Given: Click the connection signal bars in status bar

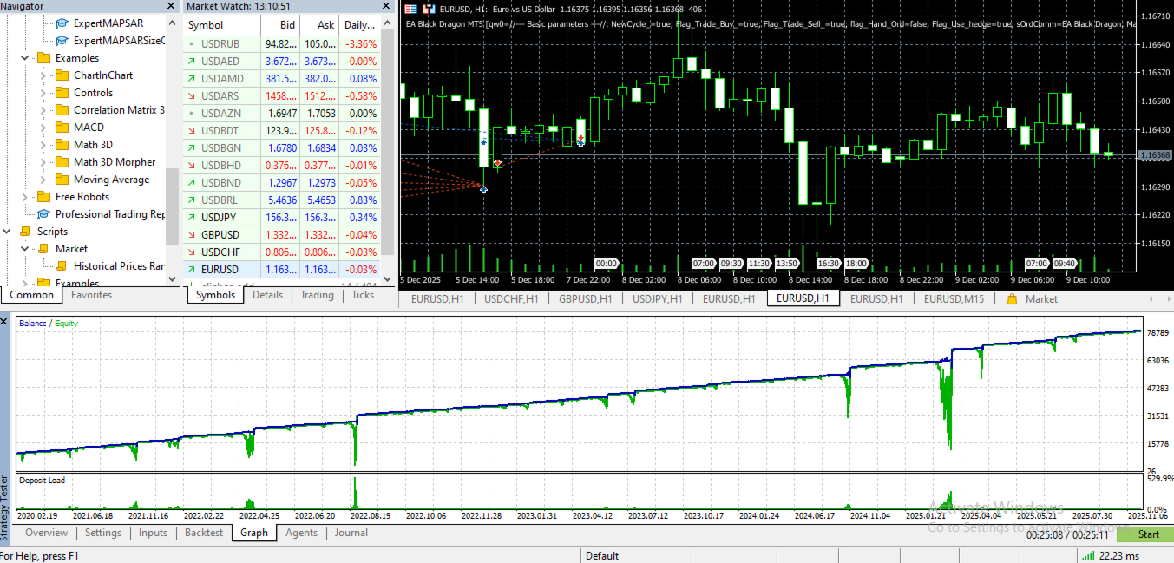Looking at the screenshot, I should [x=1087, y=555].
